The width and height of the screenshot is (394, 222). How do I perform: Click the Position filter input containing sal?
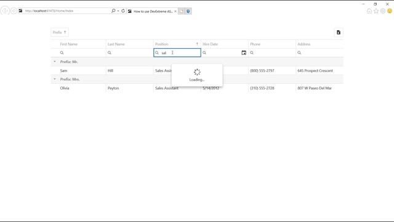tap(177, 52)
